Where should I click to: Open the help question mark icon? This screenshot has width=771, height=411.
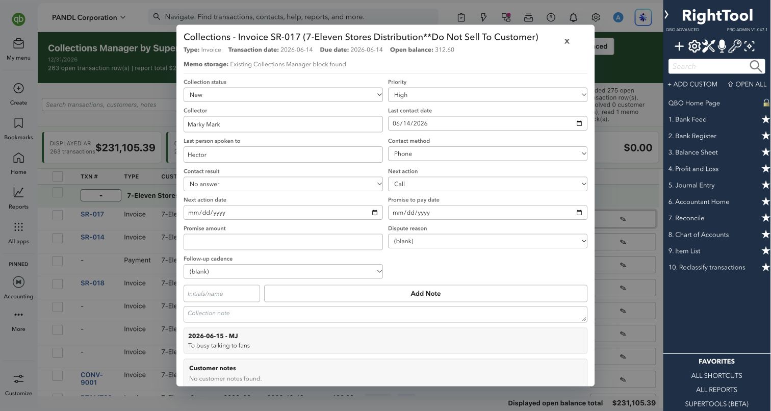coord(551,17)
